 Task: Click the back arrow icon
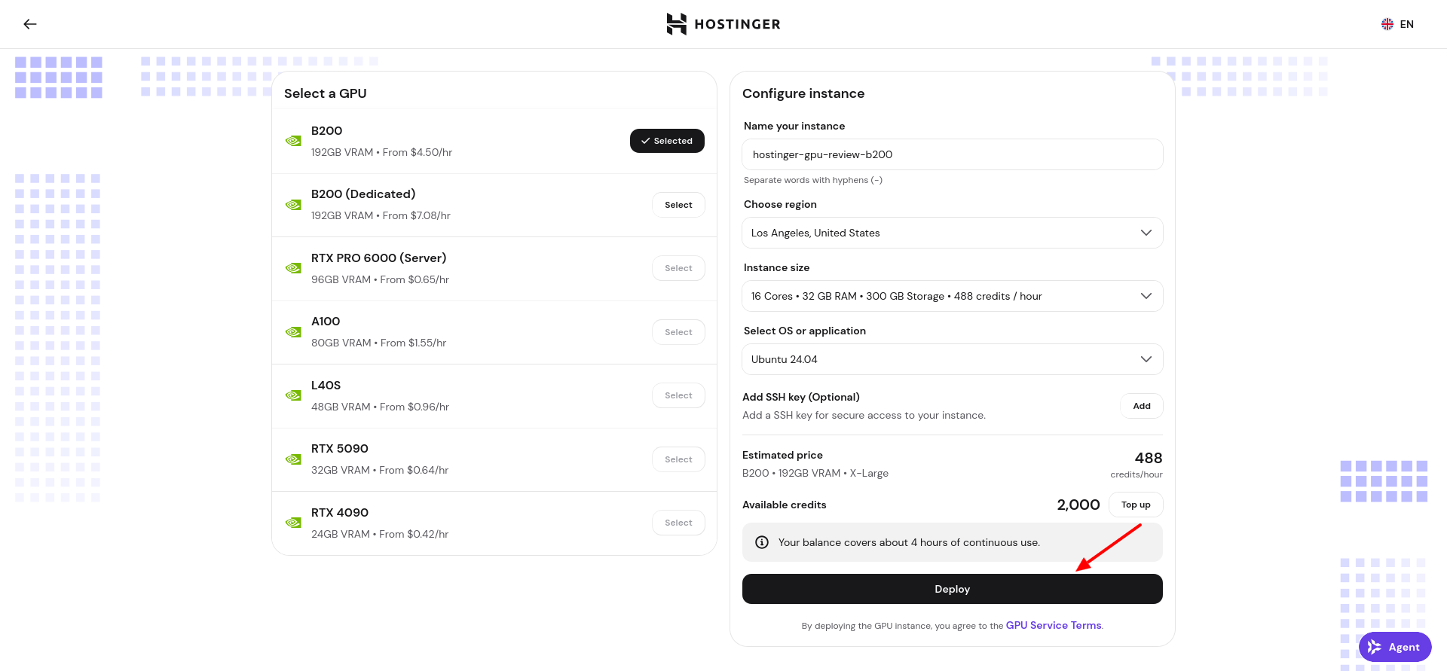coord(30,24)
